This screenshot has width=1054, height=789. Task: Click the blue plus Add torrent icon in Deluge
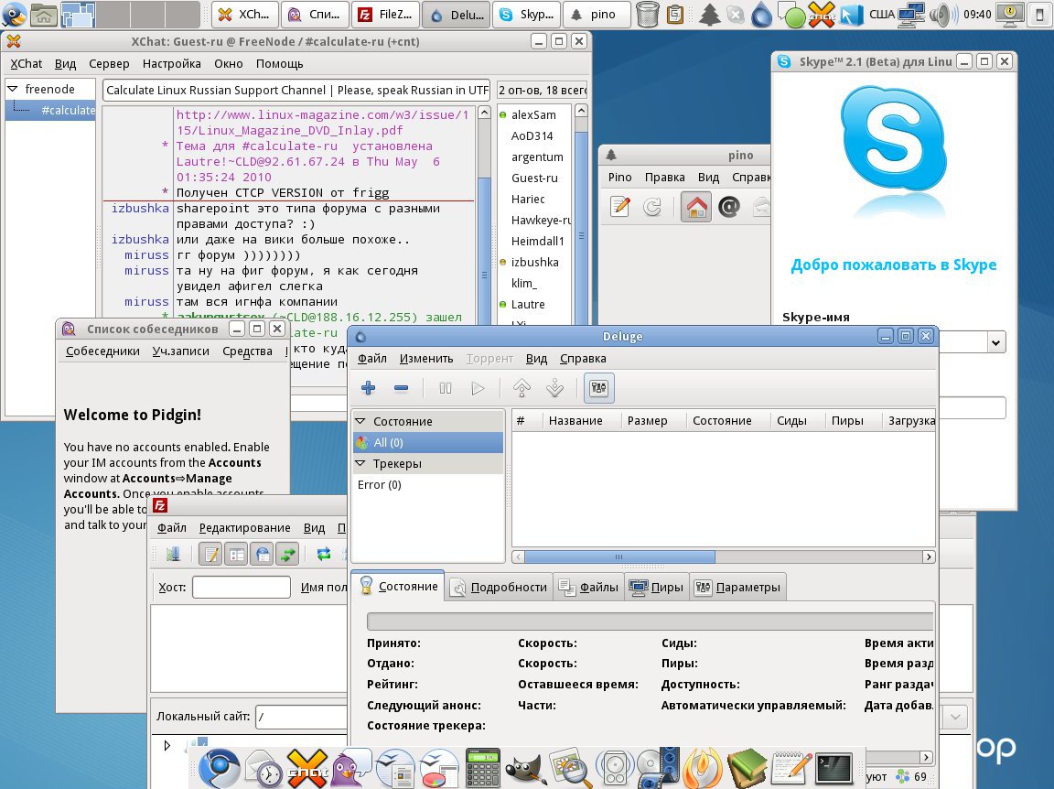tap(369, 388)
